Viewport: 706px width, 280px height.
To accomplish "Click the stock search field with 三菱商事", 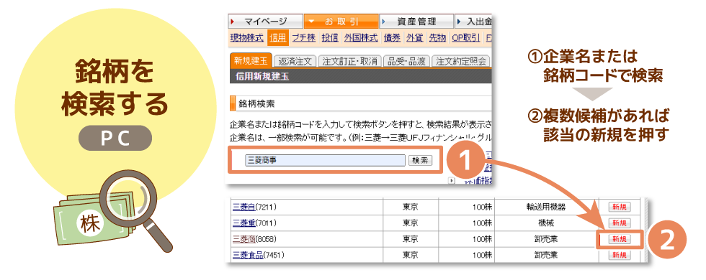I will click(x=326, y=160).
